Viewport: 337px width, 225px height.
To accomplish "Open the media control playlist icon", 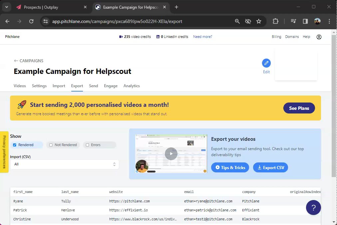I will (x=293, y=21).
